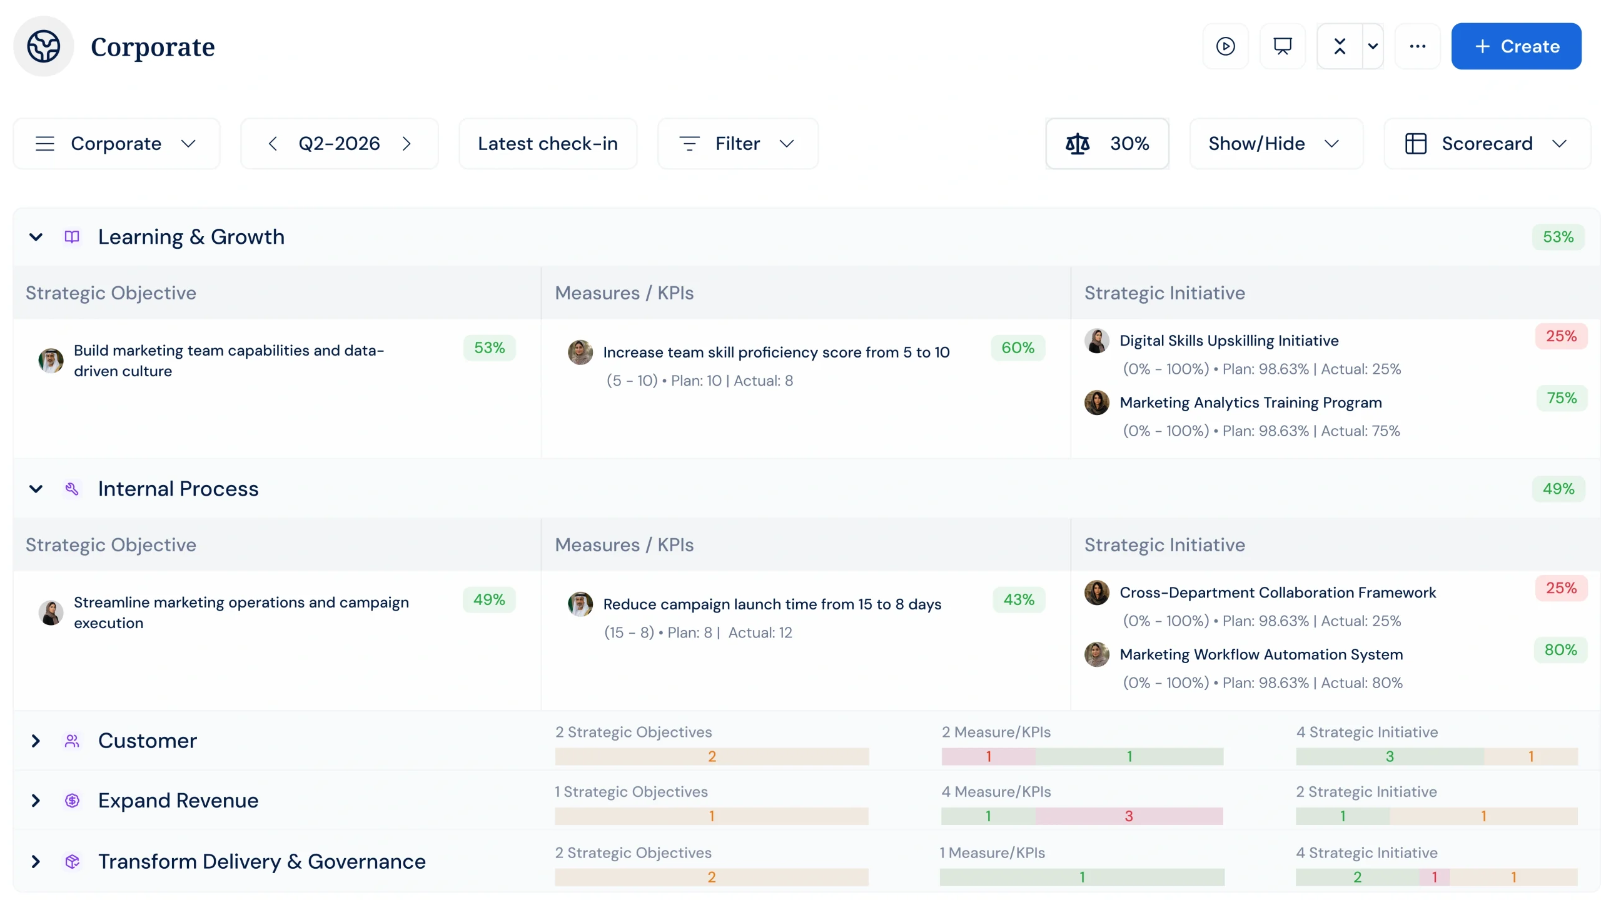Expand the Expand Revenue section
Viewport: 1601px width, 900px height.
coord(36,801)
